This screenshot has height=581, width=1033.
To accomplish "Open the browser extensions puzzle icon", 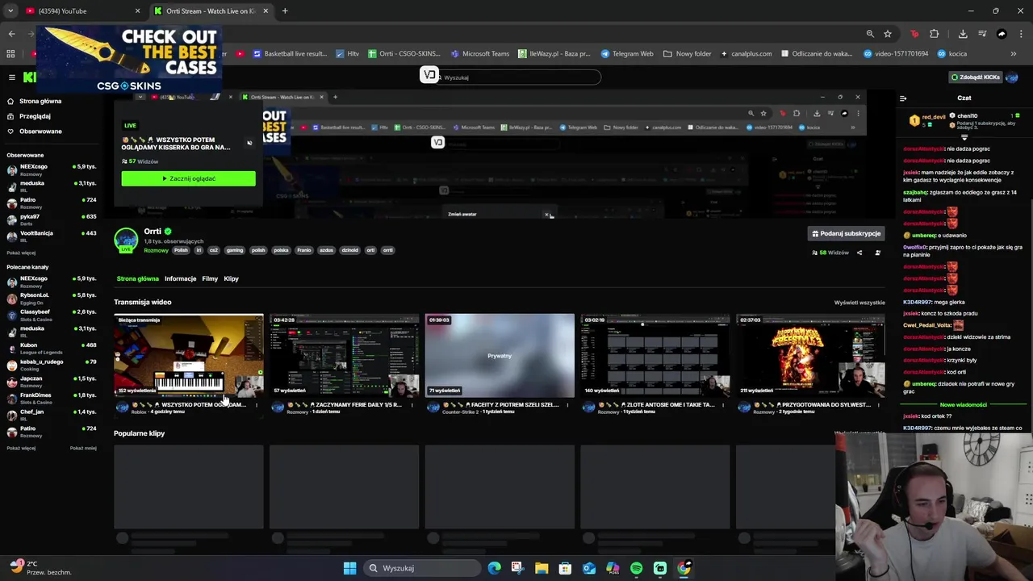I will [935, 34].
